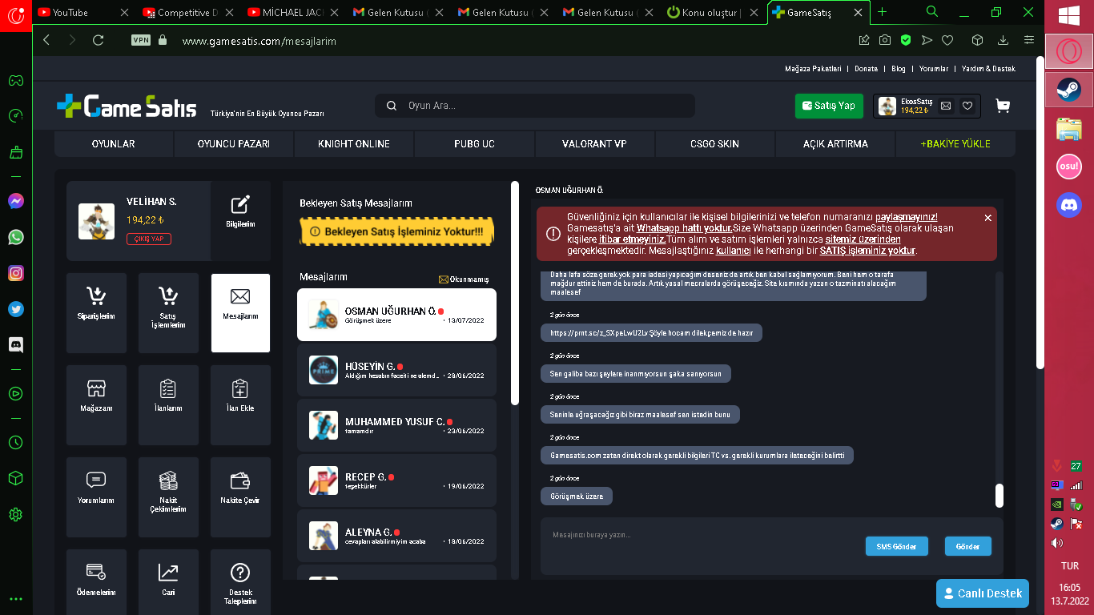Open the Blog link
This screenshot has height=615, width=1094.
[x=898, y=69]
